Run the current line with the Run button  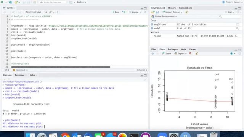(x=115, y=12)
